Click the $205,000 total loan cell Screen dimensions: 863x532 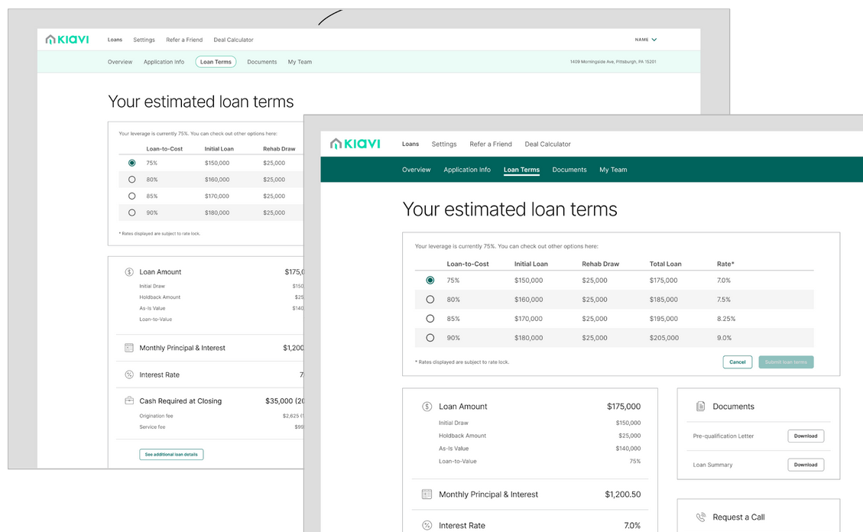(663, 338)
